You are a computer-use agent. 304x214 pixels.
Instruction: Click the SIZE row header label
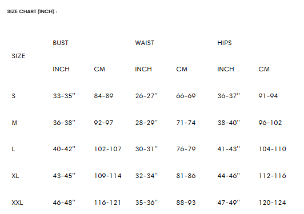click(18, 56)
